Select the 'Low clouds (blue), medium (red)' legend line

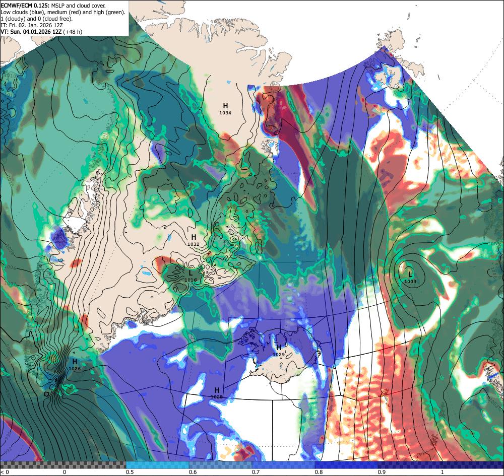63,12
